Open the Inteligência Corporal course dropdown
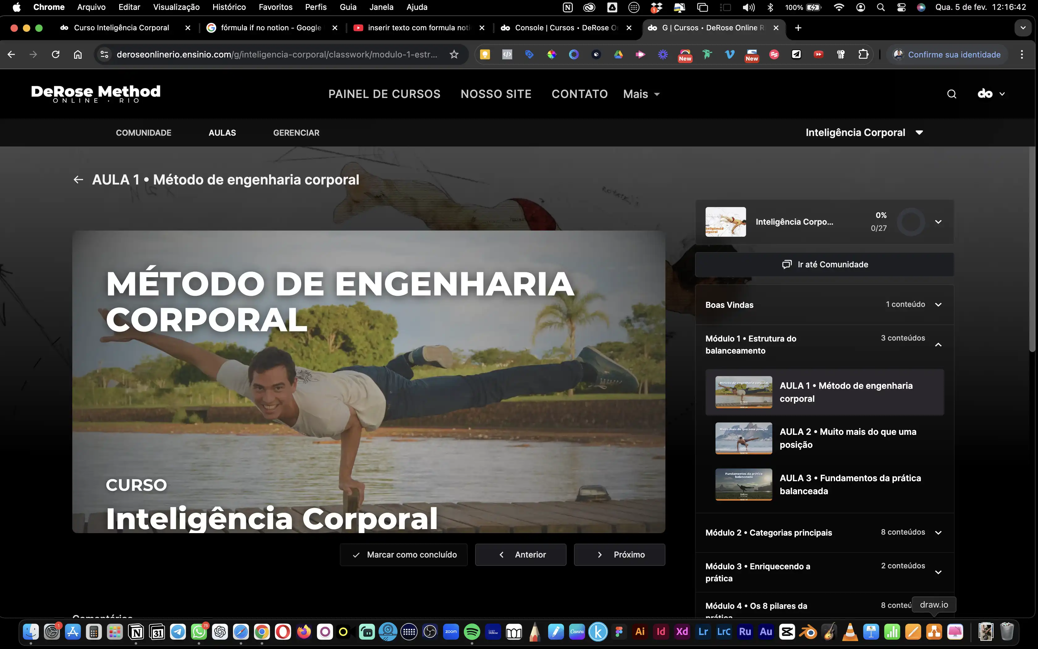 tap(863, 133)
